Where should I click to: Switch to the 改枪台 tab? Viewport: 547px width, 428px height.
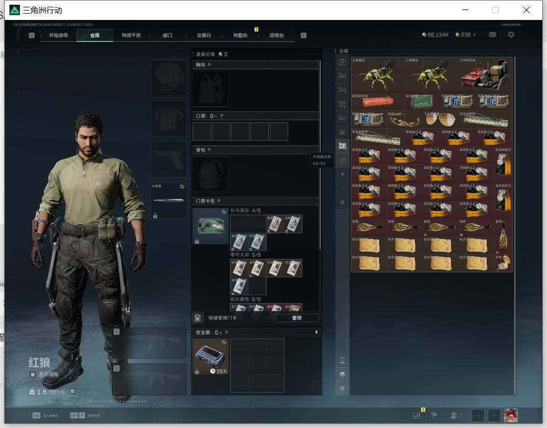point(277,35)
